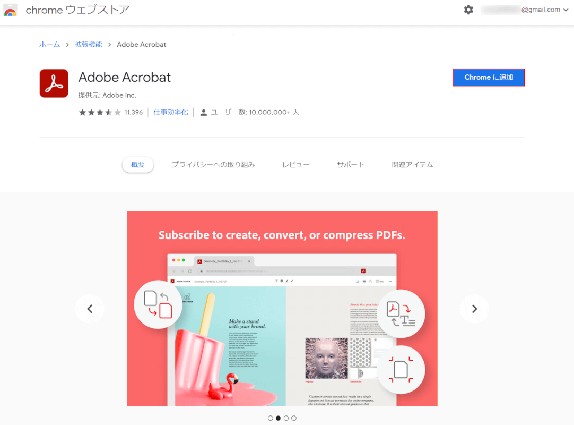Show the previous screenshot with left arrow
The image size is (574, 425).
tap(90, 309)
